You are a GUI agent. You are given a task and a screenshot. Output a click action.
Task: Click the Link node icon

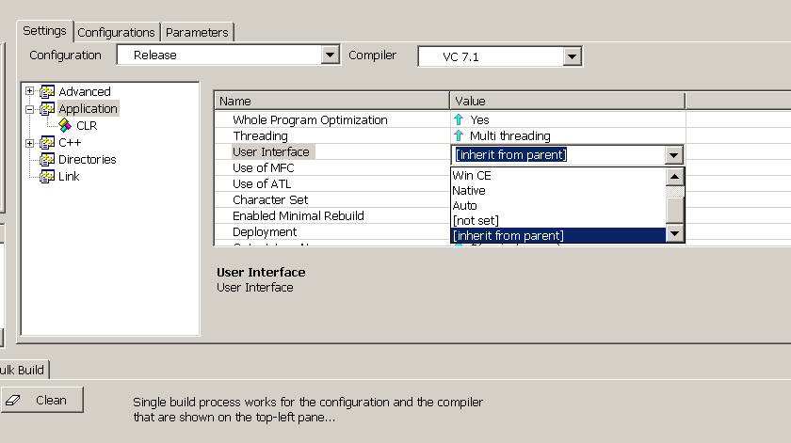tap(47, 177)
